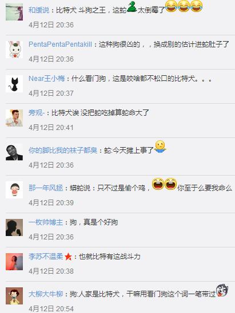
Task: Click the shrugging emoji after 摊上事了
Action: [x=160, y=147]
